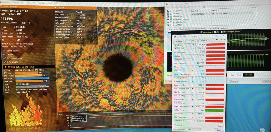Switch to GPU-Z Graphics Card tab
Viewport: 271px width, 132px height.
[179, 41]
